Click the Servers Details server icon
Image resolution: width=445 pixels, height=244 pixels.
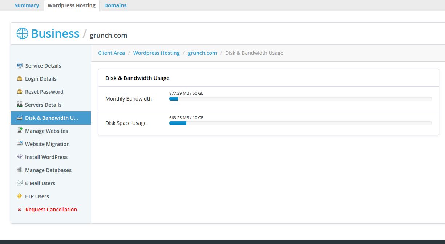tap(20, 105)
